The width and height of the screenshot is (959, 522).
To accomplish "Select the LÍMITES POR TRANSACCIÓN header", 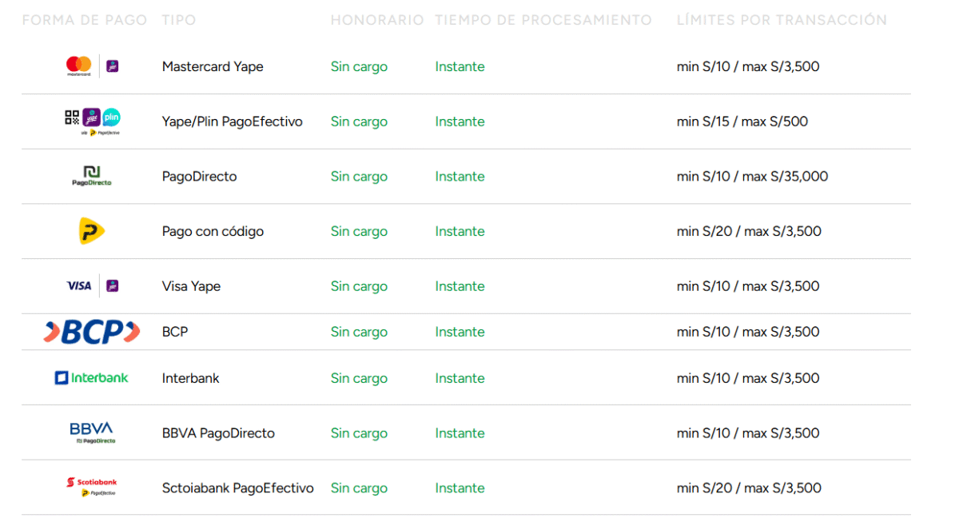I will click(782, 20).
